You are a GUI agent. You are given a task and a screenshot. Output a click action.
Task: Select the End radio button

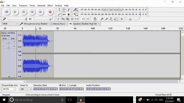click(60, 85)
